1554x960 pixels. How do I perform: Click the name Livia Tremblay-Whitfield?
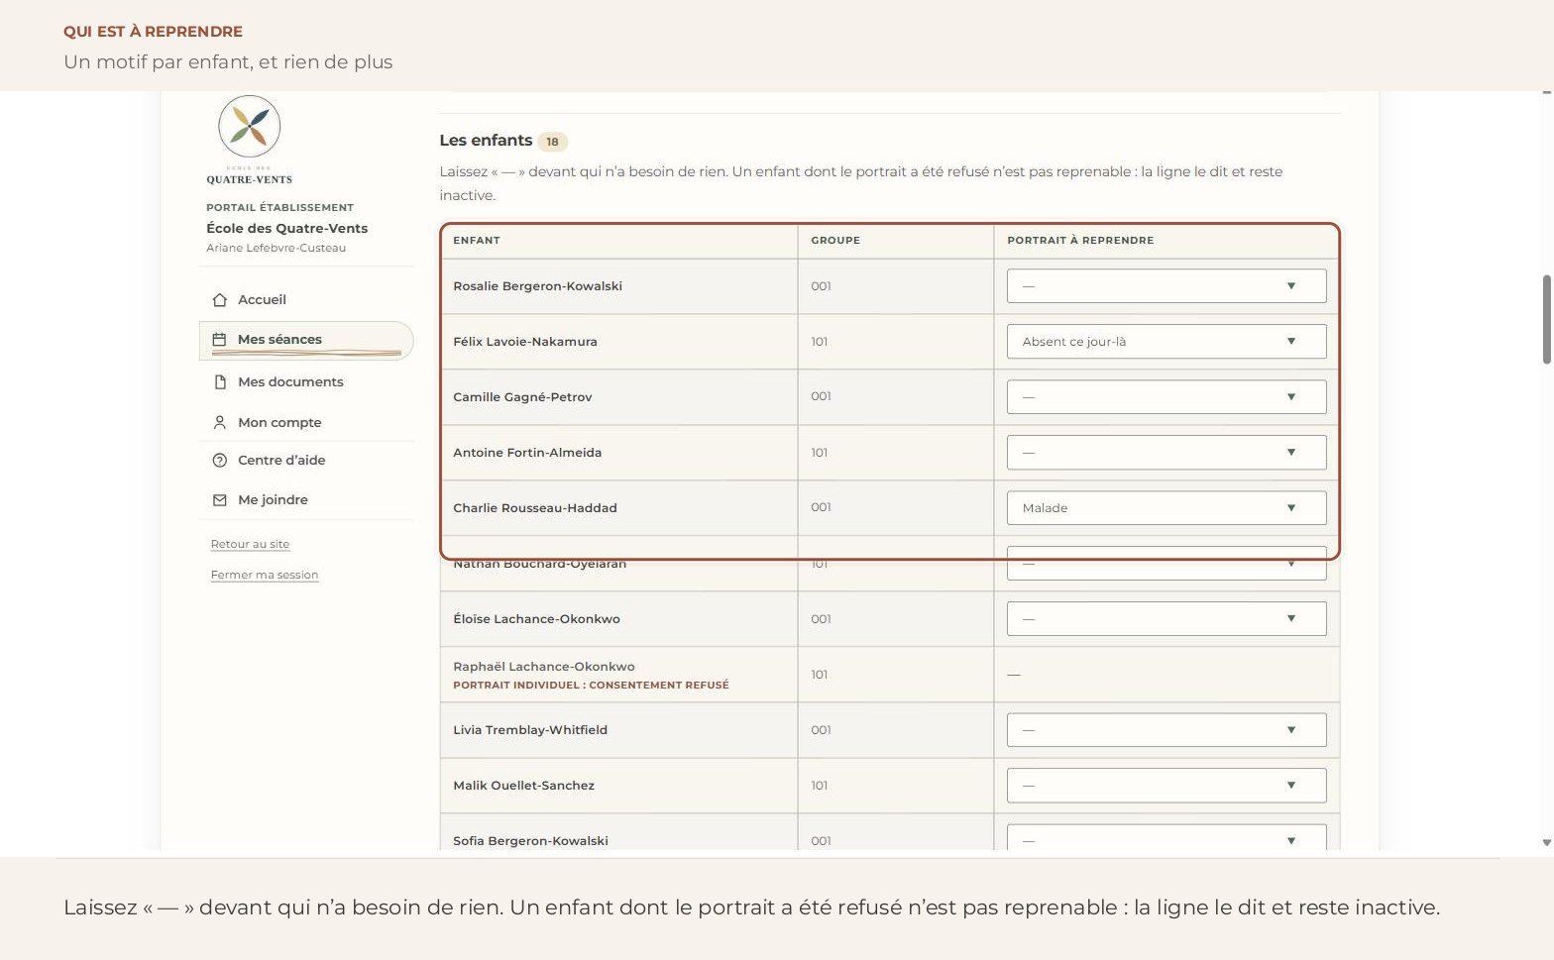[530, 730]
